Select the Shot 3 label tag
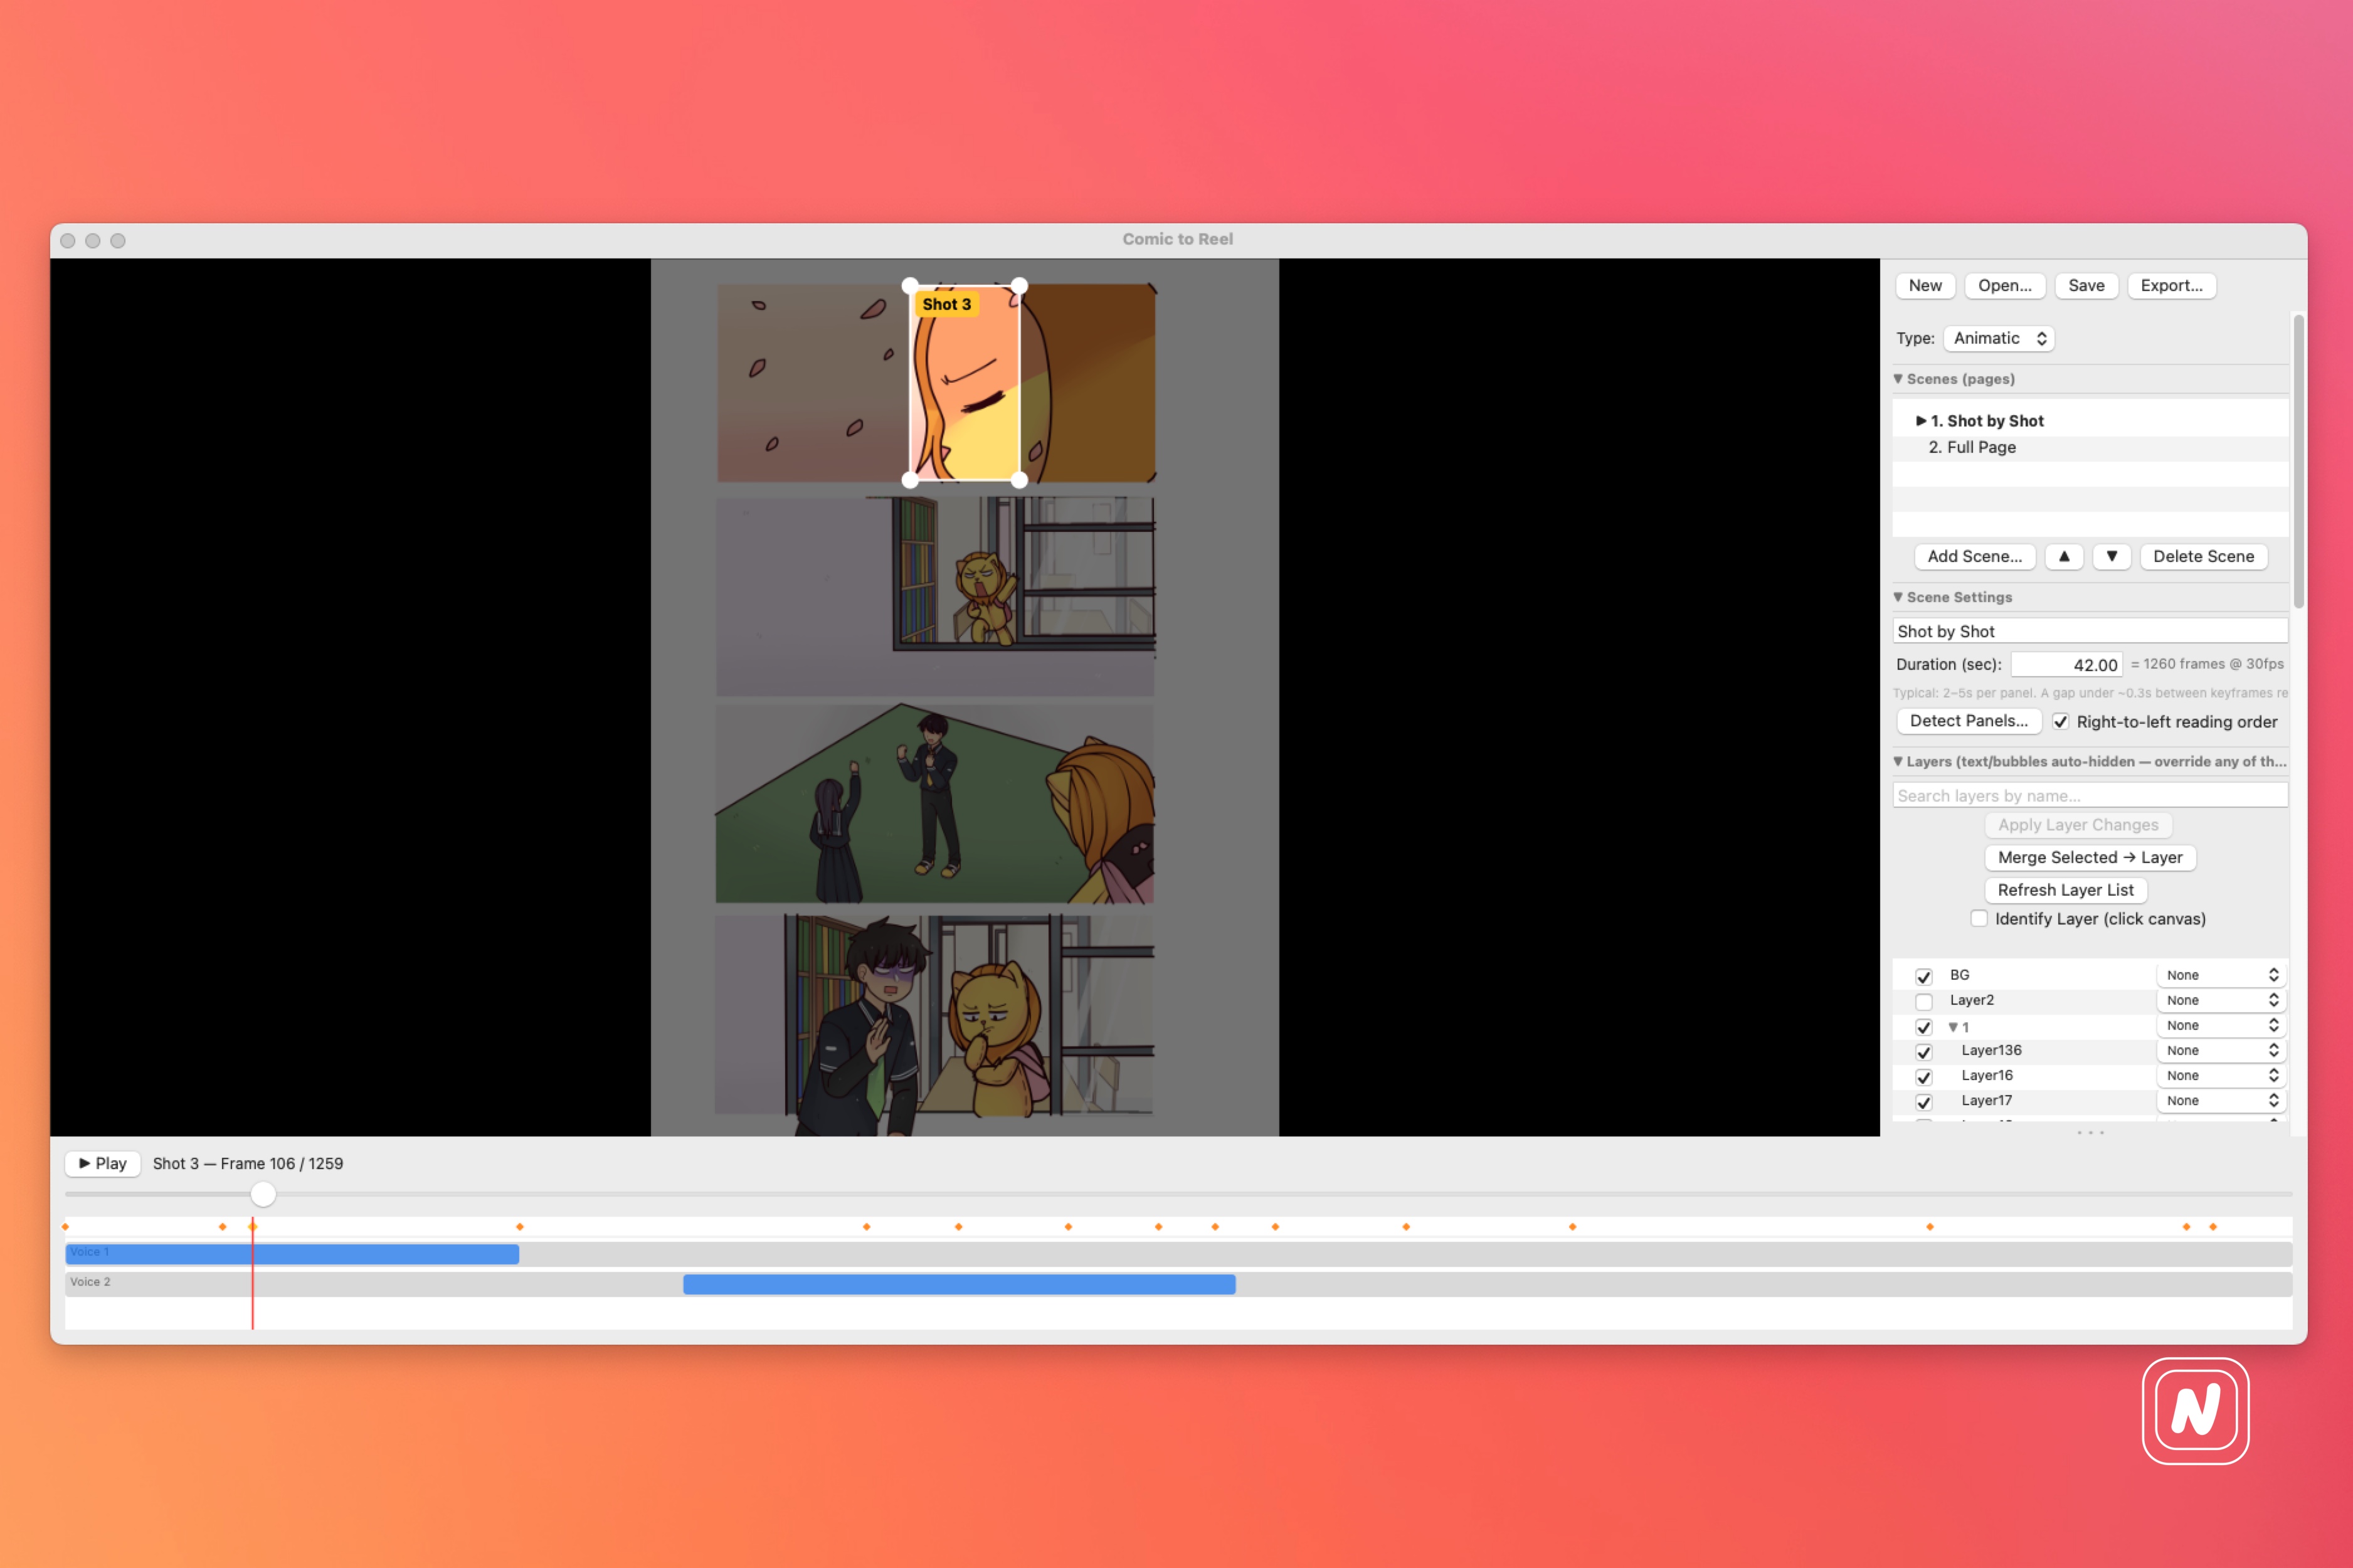 946,304
